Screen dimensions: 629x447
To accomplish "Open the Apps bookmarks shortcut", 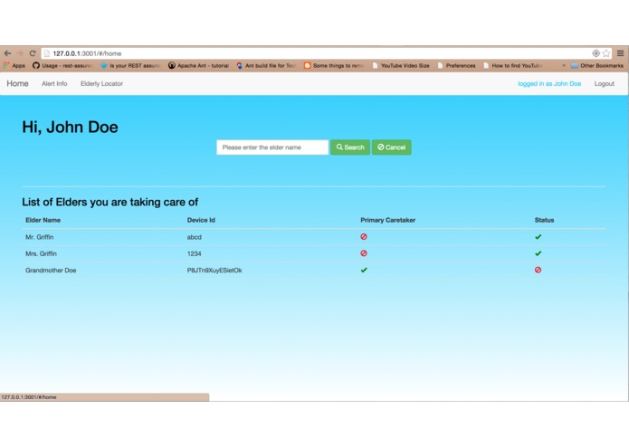I will point(14,65).
